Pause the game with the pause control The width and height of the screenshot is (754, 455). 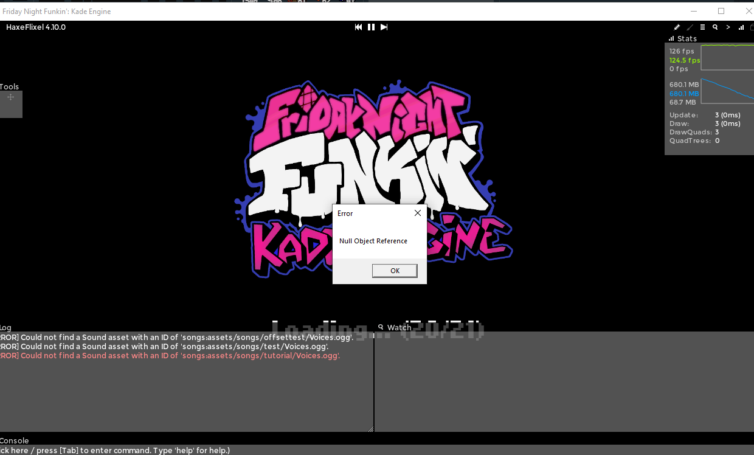371,27
